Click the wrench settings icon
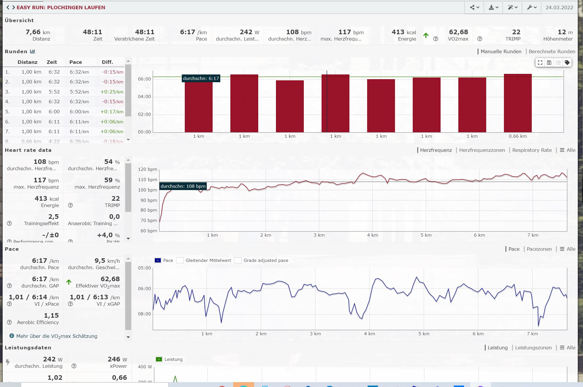Screen dimensions: 583x387 (x=532, y=7)
